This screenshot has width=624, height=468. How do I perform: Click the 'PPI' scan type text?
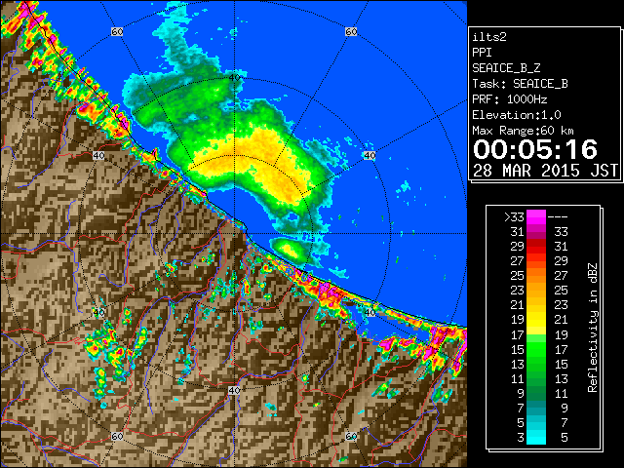click(x=482, y=53)
